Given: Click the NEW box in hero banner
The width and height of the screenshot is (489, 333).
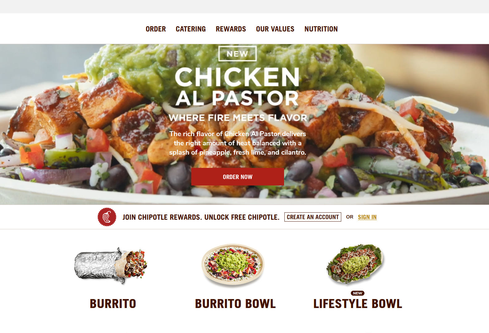Looking at the screenshot, I should (237, 54).
